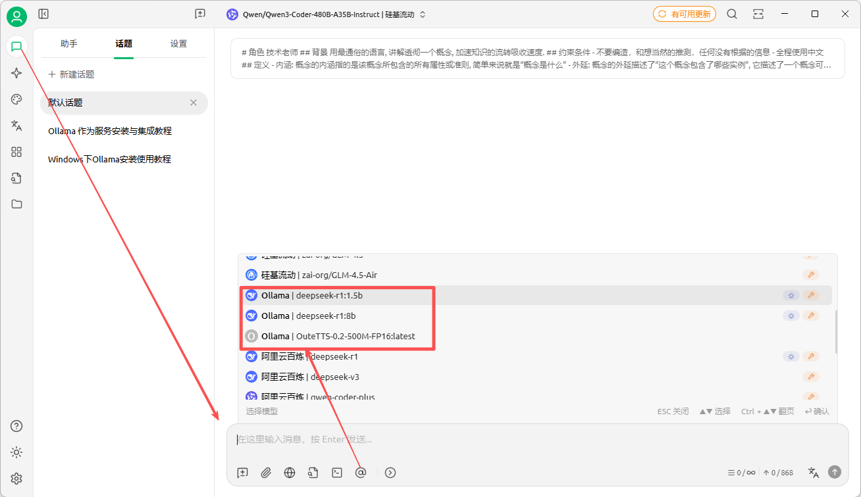Switch to the 设置 tab
The width and height of the screenshot is (861, 497).
click(x=178, y=44)
